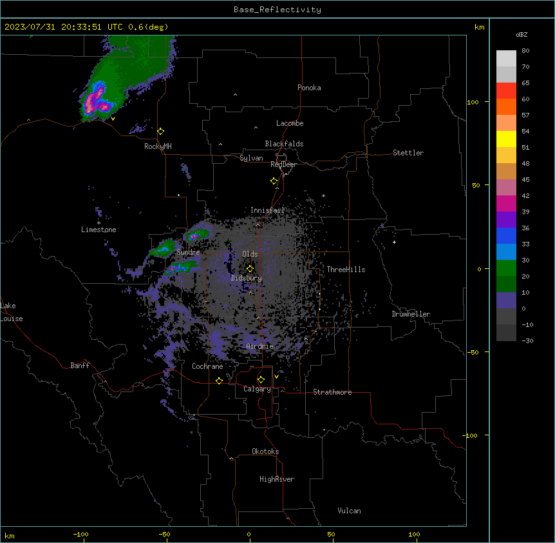555x543 pixels.
Task: Click the storm cell southwest of Olds
Action: [x=180, y=268]
